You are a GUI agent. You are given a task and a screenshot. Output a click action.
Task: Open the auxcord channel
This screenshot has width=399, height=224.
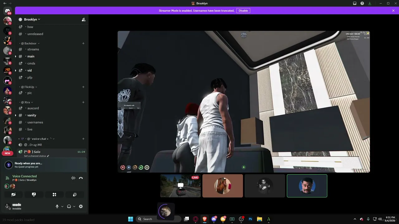click(51, 108)
